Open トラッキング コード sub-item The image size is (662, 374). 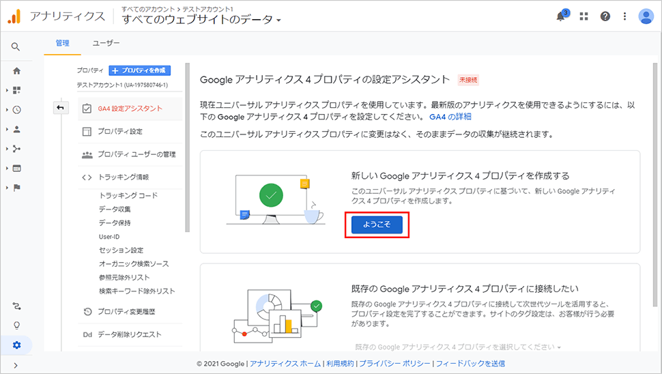point(128,195)
